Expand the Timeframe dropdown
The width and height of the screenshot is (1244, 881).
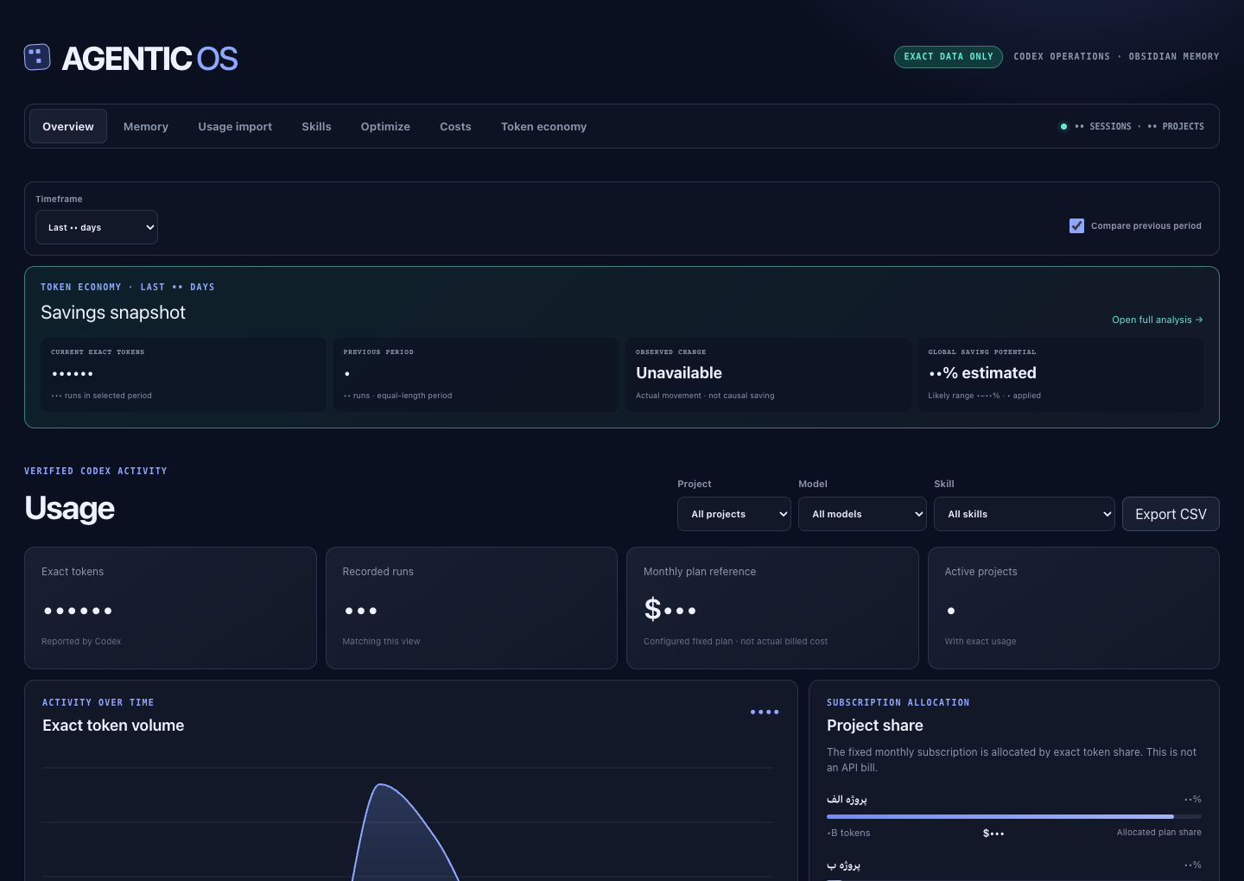point(97,227)
